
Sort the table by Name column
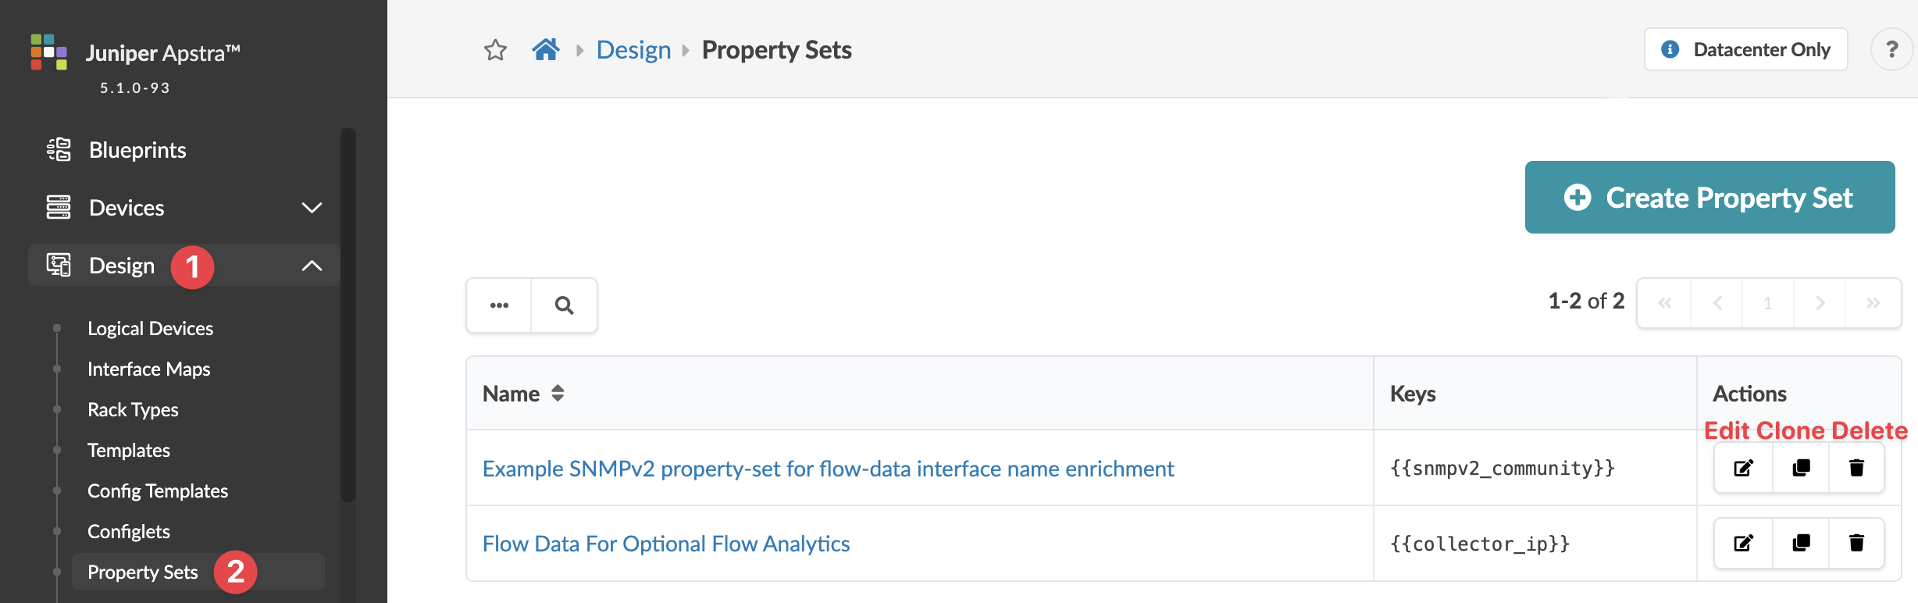point(557,394)
